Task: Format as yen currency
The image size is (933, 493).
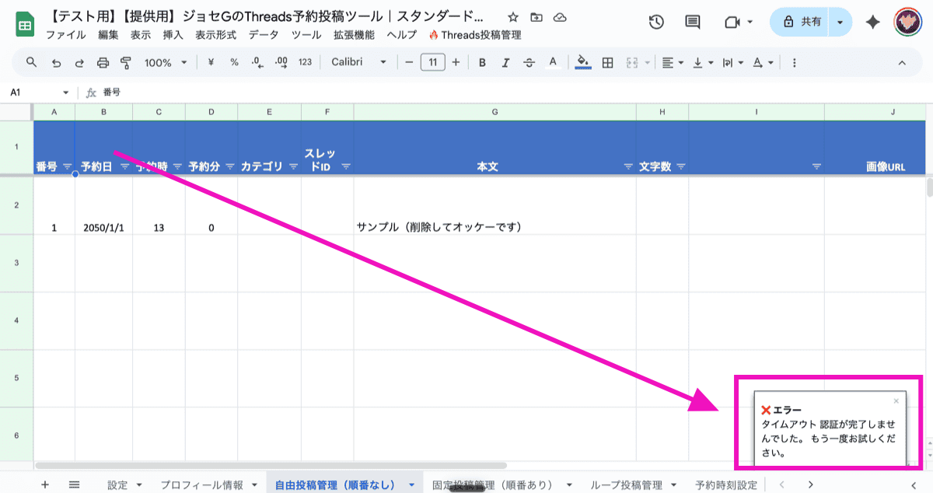Action: [x=211, y=62]
